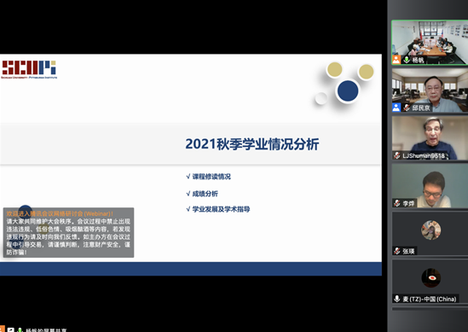Click the screen sharing status text at bottom-left
Screen dimensions: 468x332
click(46, 330)
